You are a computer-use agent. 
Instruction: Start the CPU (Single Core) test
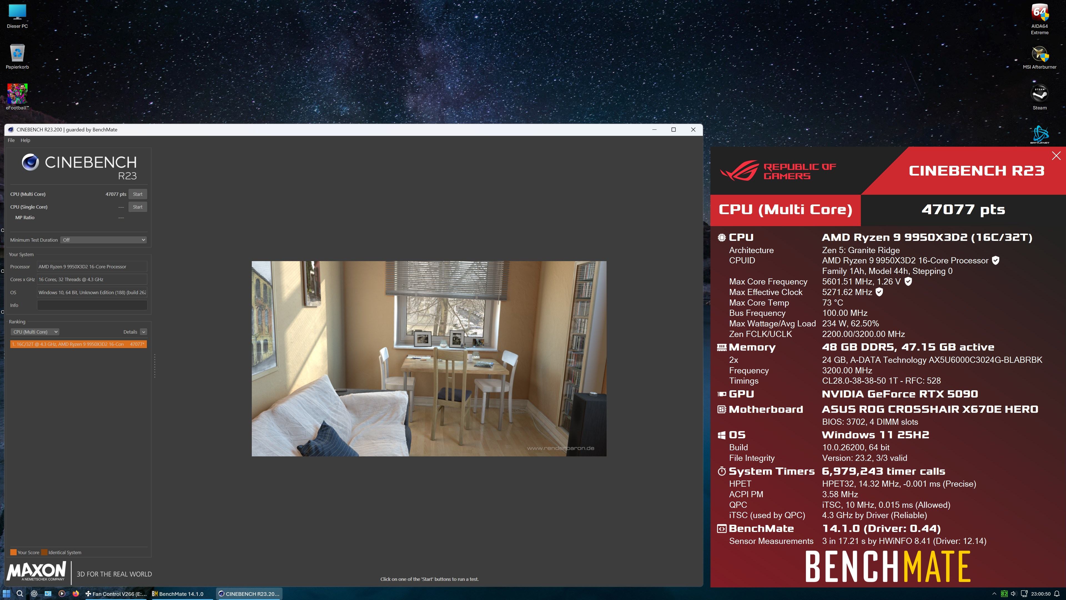(x=137, y=207)
